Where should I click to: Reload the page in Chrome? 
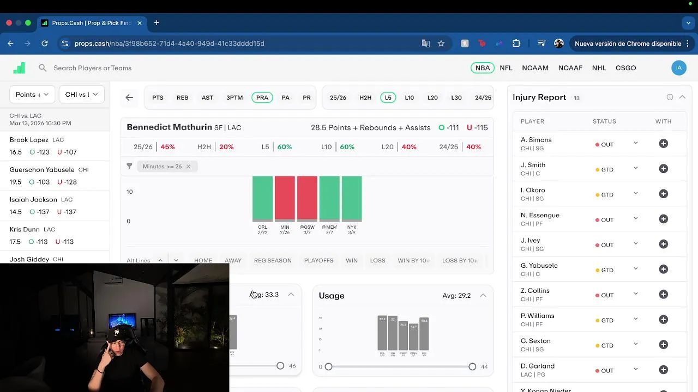click(x=45, y=44)
